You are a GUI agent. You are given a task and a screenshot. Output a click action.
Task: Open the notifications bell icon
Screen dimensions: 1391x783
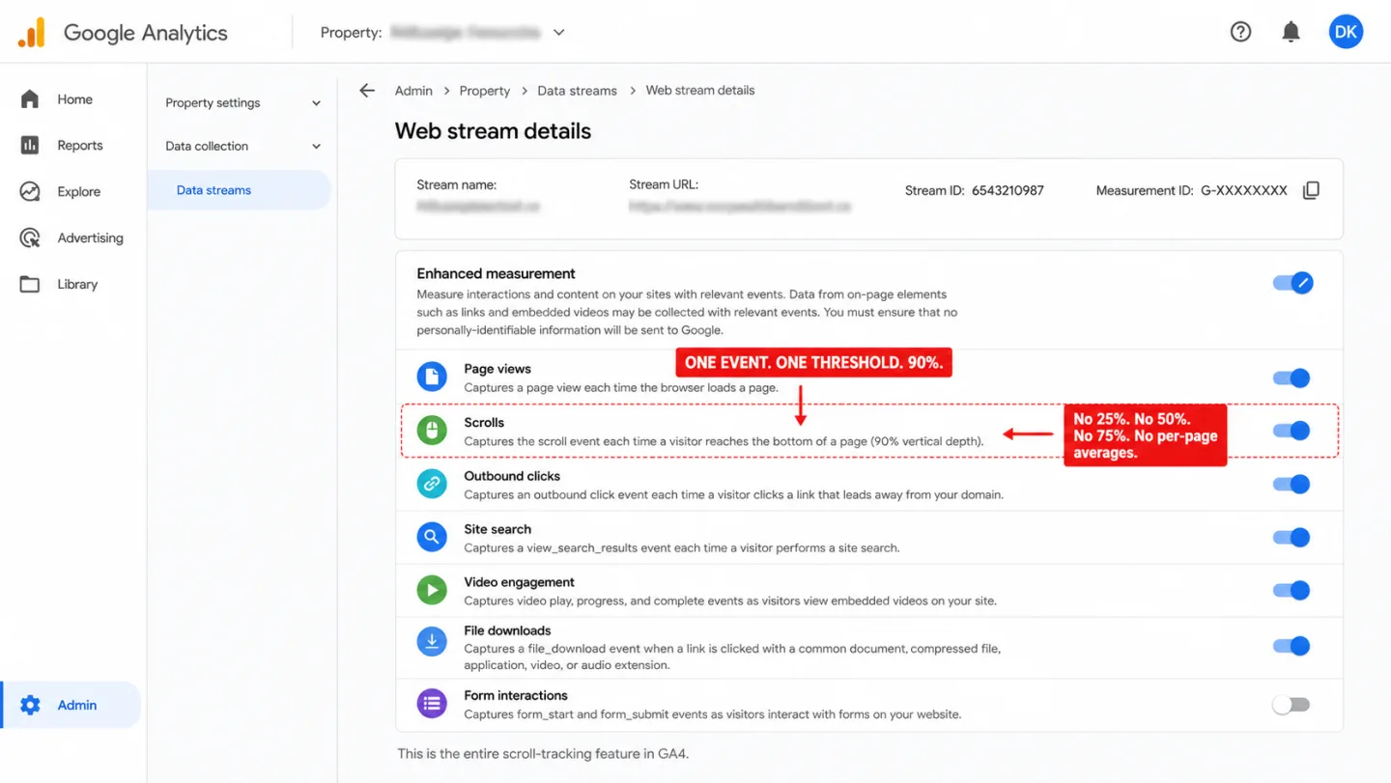pyautogui.click(x=1291, y=32)
